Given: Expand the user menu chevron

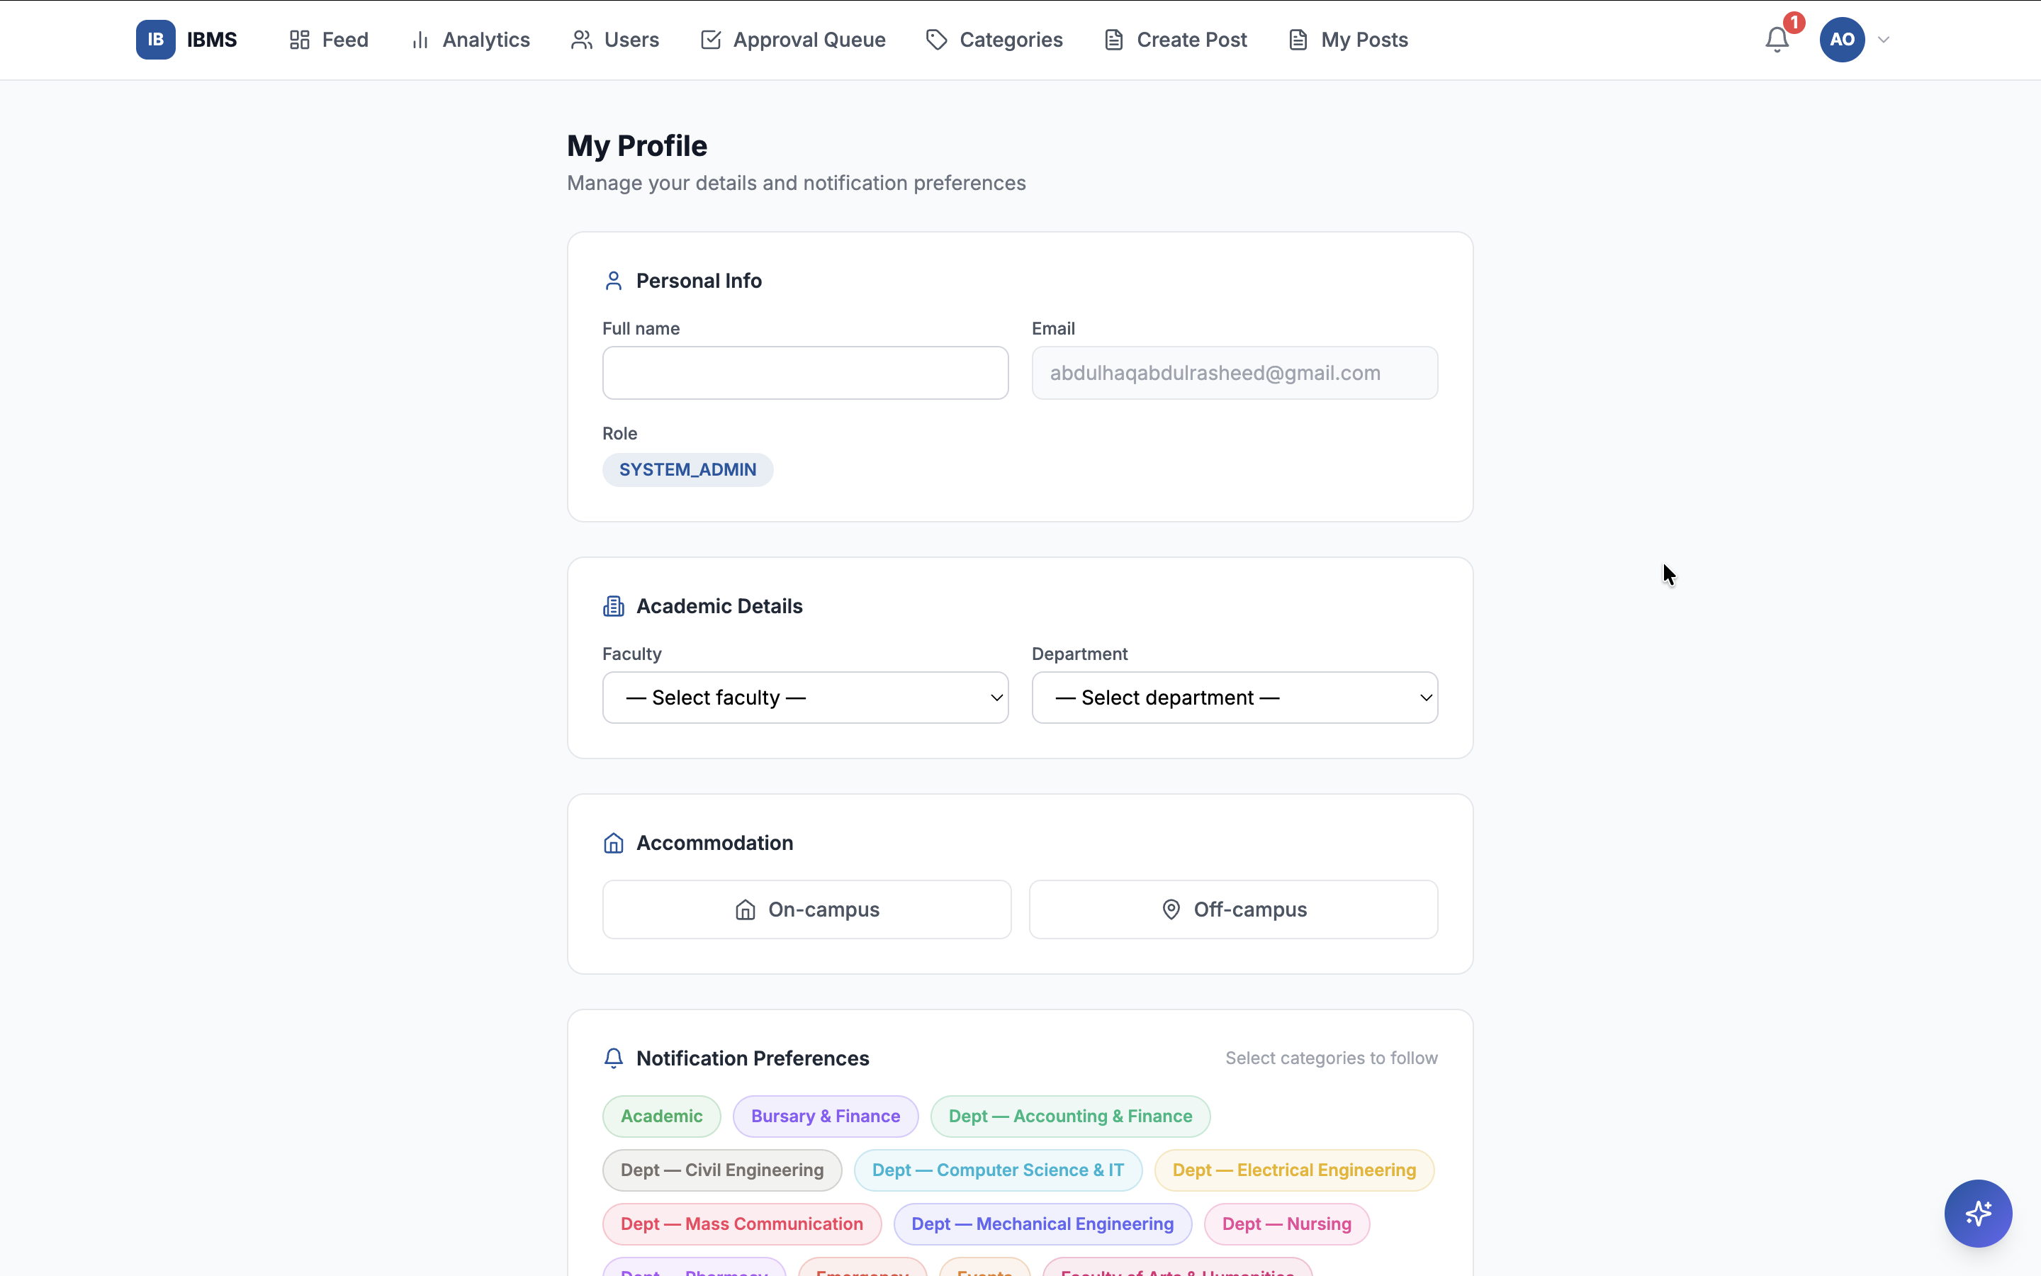Looking at the screenshot, I should pyautogui.click(x=1883, y=40).
